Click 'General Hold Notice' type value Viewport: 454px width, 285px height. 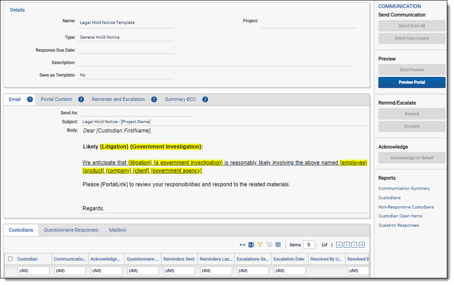point(100,37)
